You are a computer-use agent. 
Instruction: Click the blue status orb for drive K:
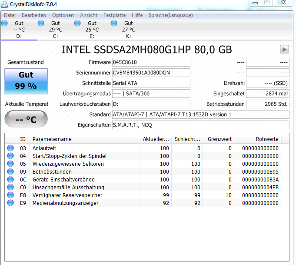click(114, 23)
